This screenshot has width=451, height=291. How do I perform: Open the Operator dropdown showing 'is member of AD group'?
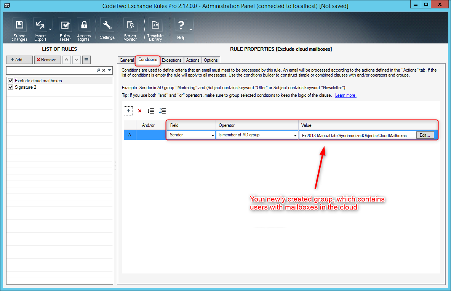click(295, 135)
